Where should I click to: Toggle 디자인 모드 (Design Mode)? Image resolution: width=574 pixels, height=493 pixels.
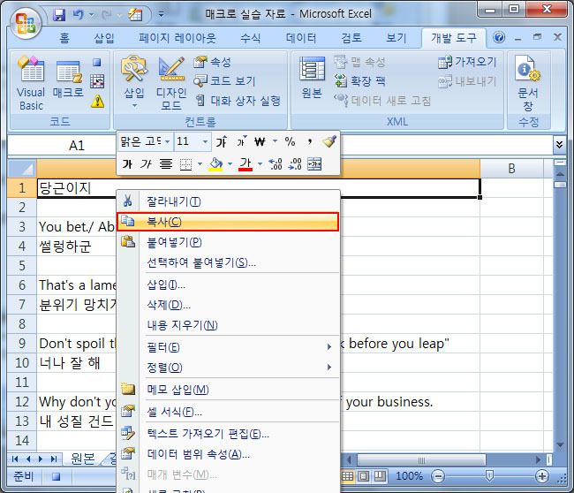171,84
